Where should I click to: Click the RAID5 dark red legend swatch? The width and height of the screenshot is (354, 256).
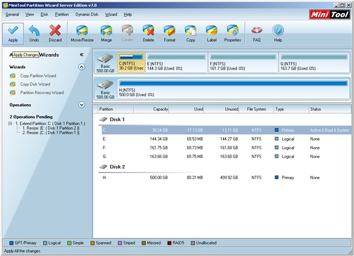point(169,243)
